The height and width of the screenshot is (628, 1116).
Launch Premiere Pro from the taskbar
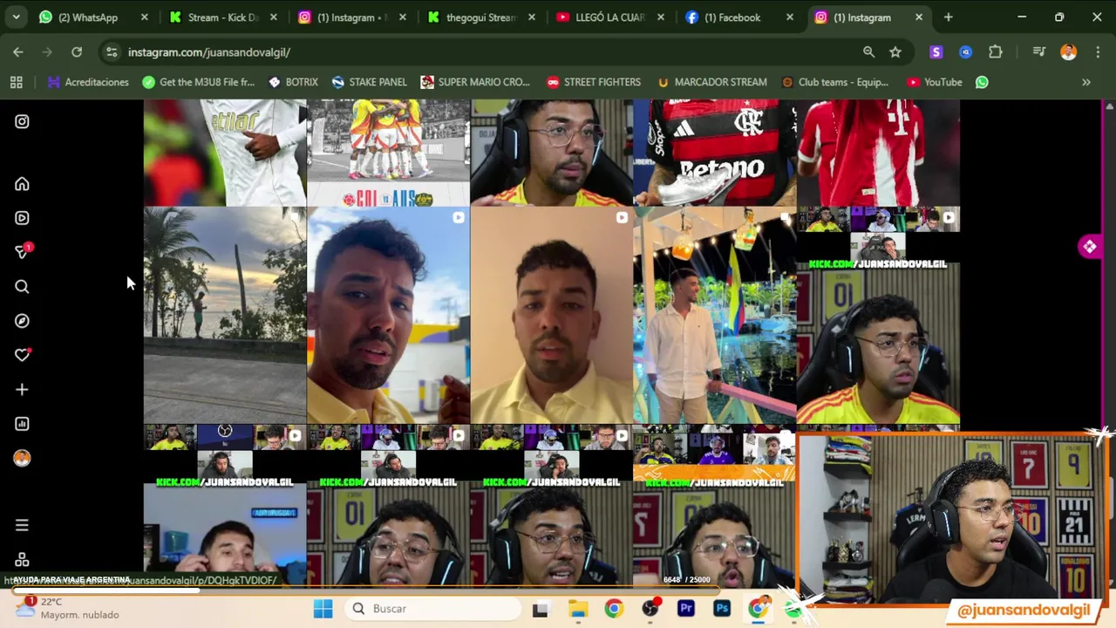pos(685,609)
